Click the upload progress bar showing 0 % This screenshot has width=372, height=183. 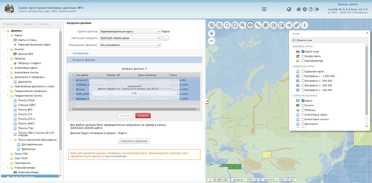tap(134, 93)
